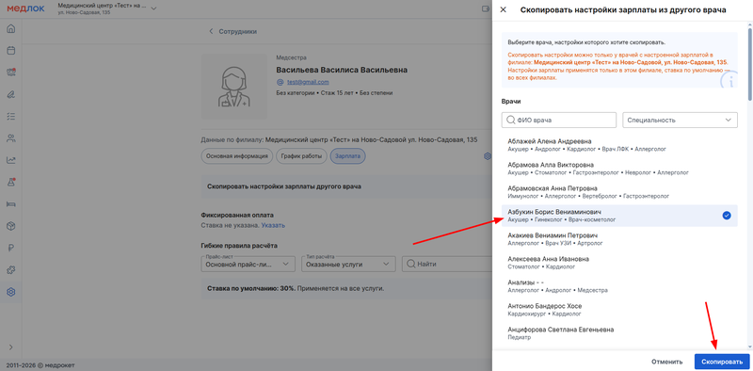The width and height of the screenshot is (753, 371).
Task: Click the Ставка по умолчанию: 30% row
Action: 346,289
